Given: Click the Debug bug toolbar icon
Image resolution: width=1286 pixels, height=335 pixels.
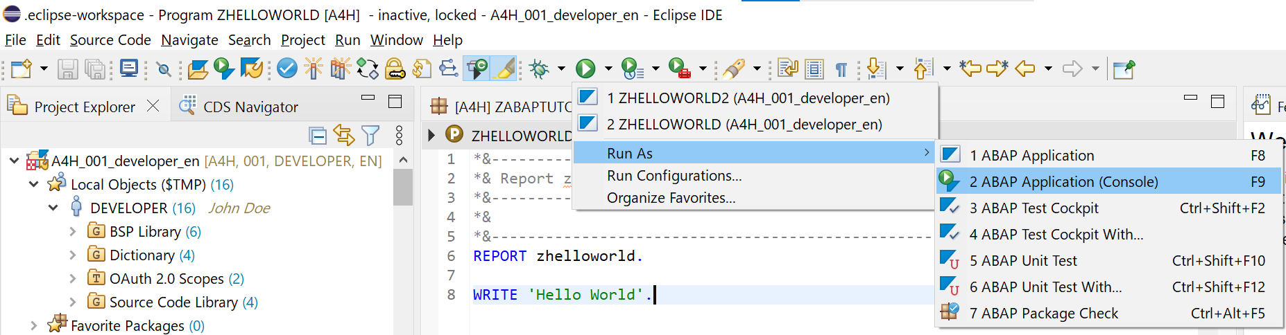Looking at the screenshot, I should [539, 68].
